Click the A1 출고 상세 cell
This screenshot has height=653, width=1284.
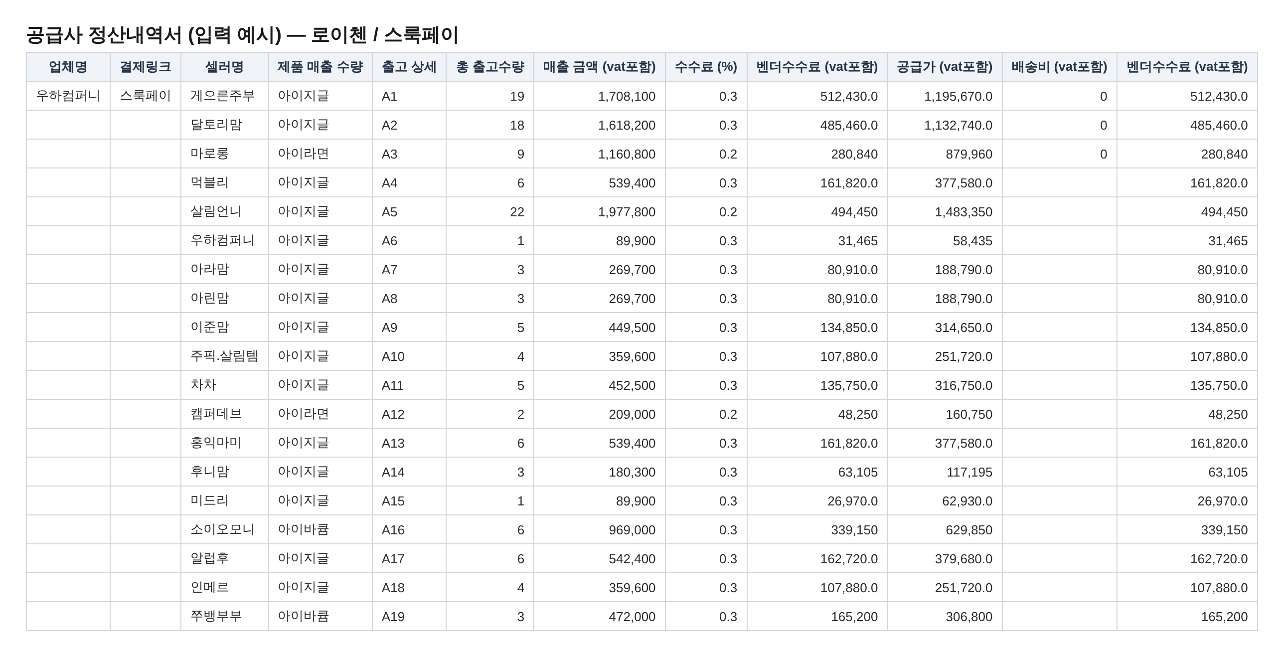[x=409, y=96]
